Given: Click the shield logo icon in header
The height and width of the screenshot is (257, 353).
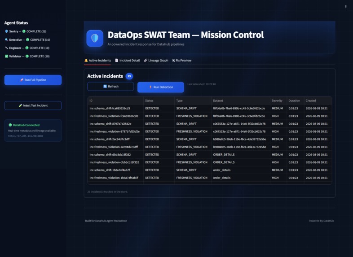Looking at the screenshot, I should 95,38.
